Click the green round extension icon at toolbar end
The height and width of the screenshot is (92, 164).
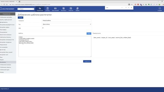tap(159, 5)
